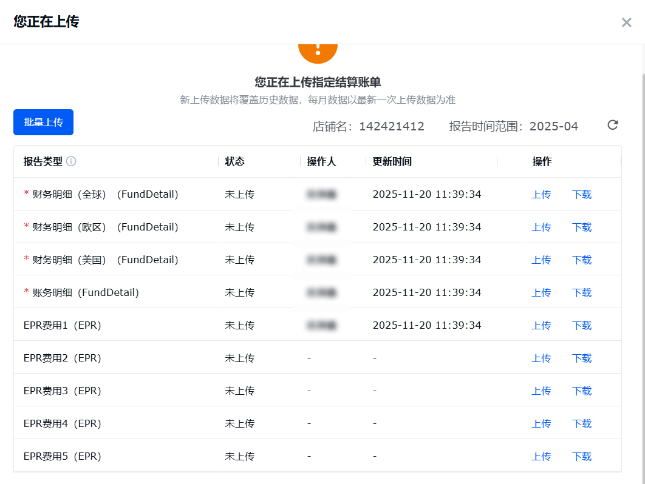Click the 批量上传 button
645x484 pixels.
point(43,122)
